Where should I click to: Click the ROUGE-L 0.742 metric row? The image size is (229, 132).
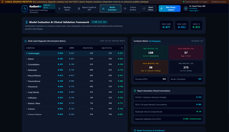[x=168, y=97]
